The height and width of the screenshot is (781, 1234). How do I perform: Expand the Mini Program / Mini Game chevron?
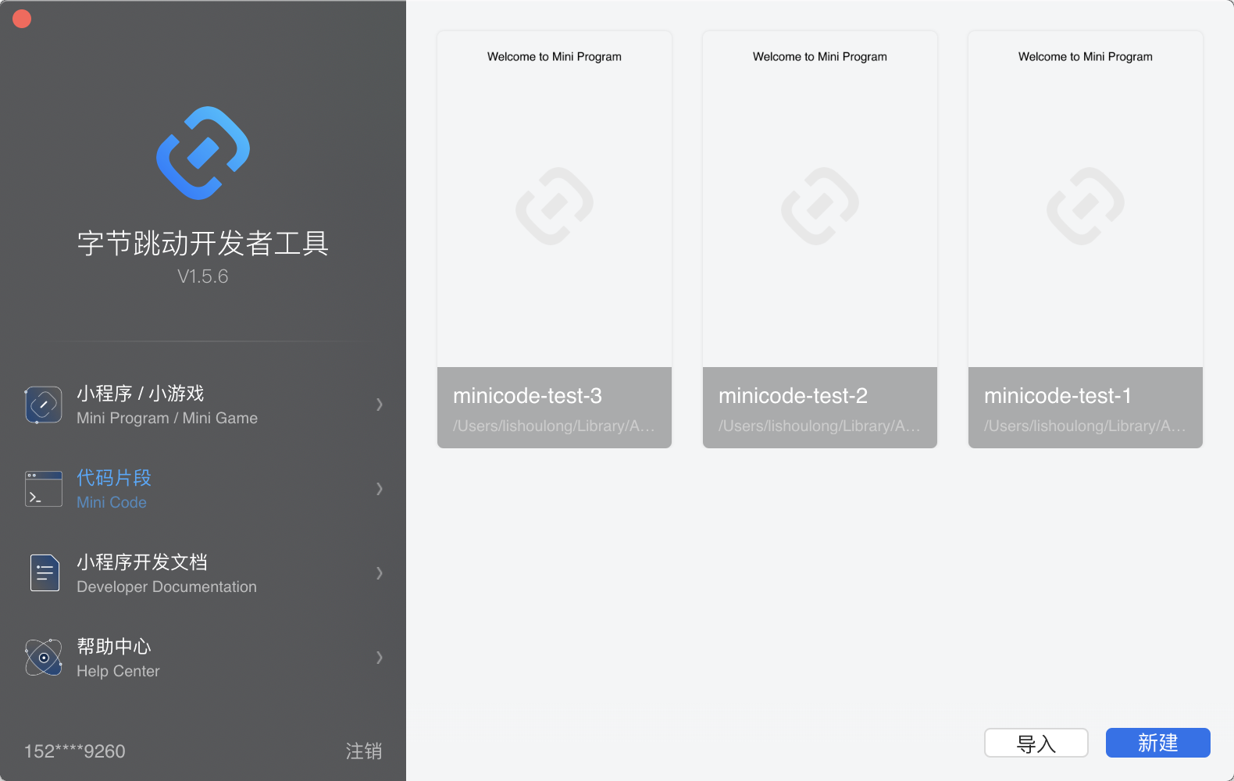click(x=380, y=405)
